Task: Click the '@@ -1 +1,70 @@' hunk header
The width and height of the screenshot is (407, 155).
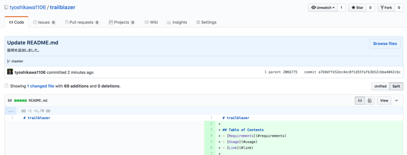Action: pos(36,111)
